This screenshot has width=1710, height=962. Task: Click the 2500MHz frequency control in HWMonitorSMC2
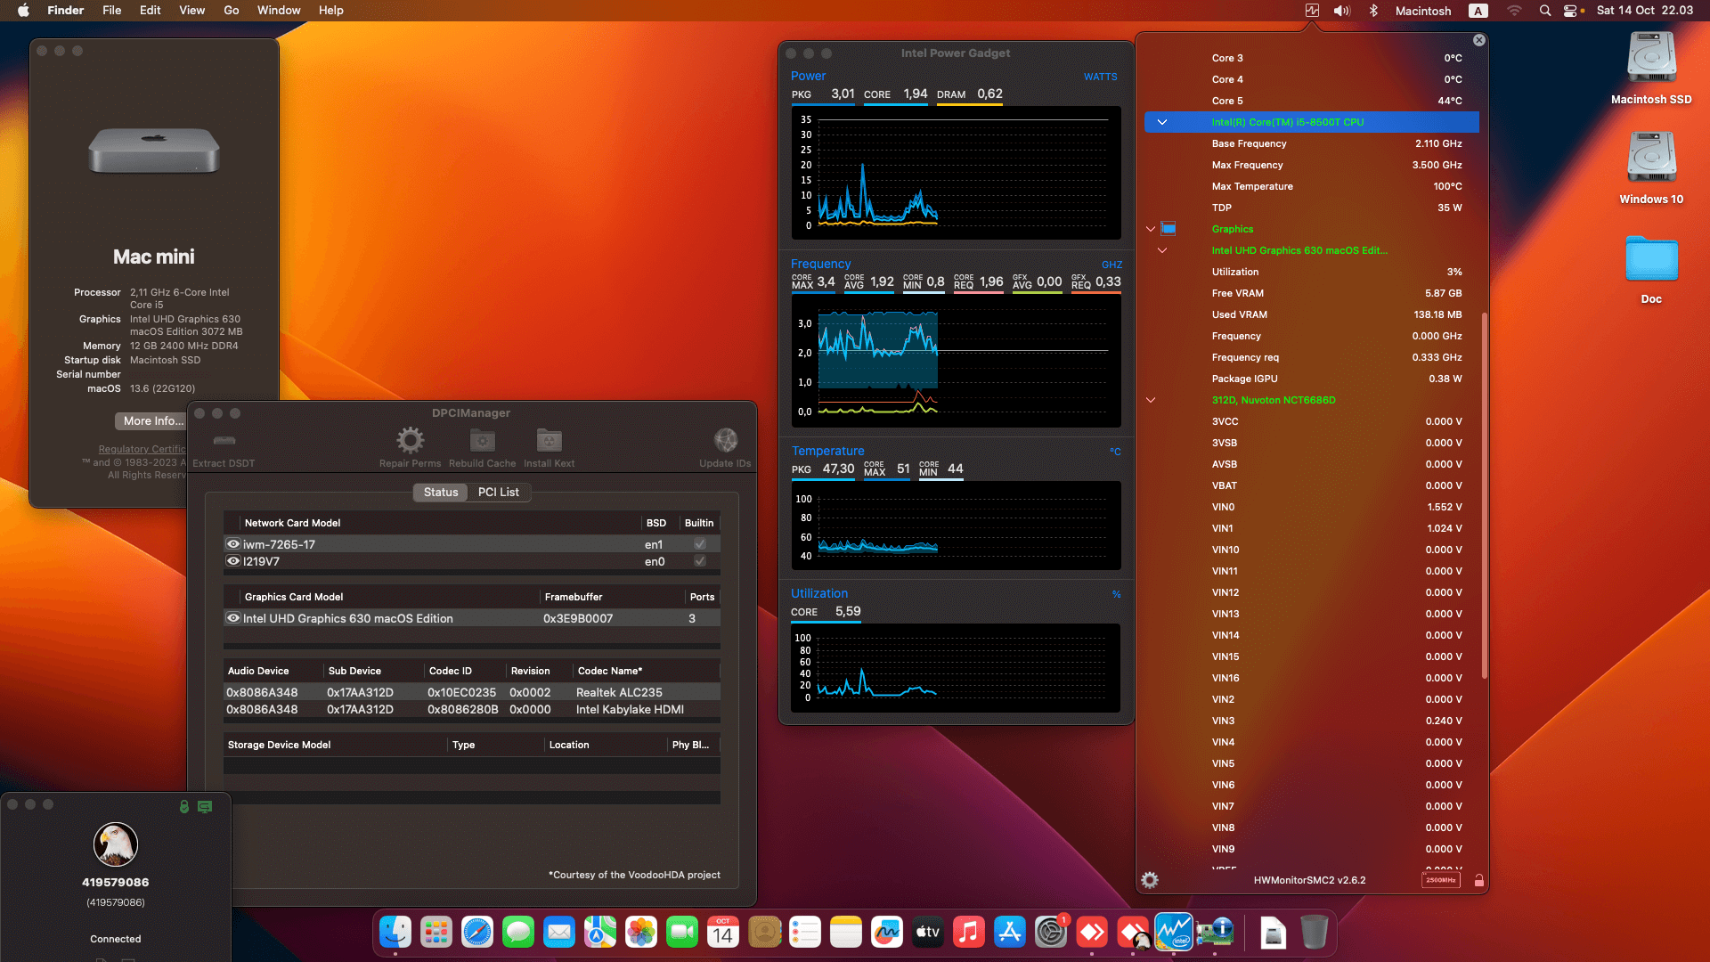coord(1439,880)
